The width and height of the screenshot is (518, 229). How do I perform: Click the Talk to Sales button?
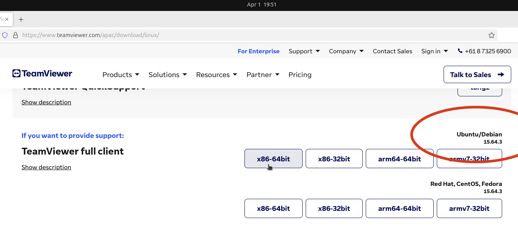coord(477,74)
